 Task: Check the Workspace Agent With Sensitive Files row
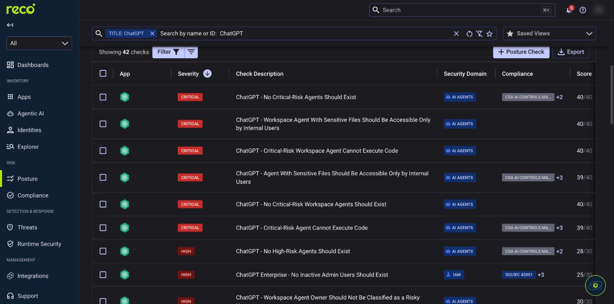pos(103,124)
